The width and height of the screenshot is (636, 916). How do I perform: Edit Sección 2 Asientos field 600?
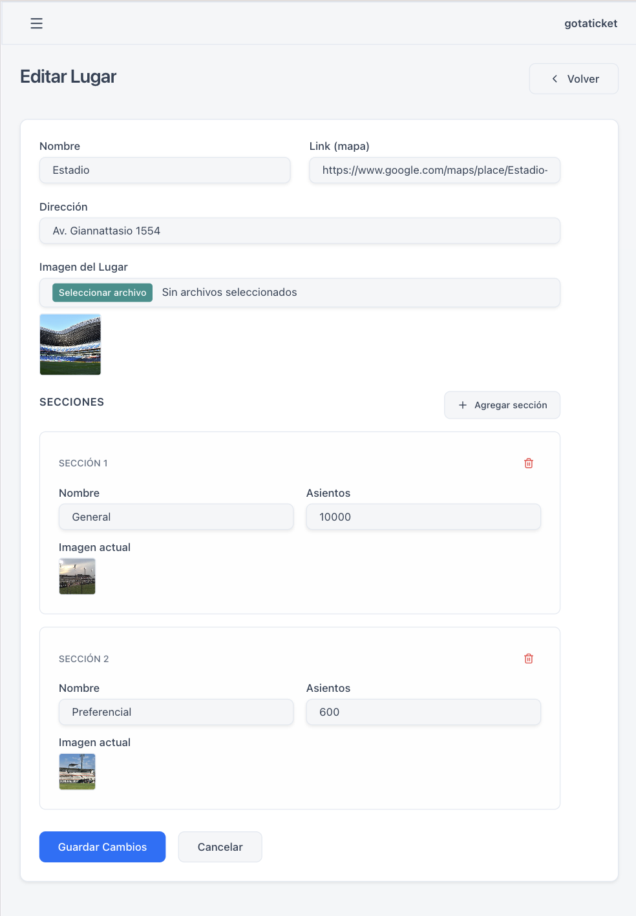(x=423, y=712)
